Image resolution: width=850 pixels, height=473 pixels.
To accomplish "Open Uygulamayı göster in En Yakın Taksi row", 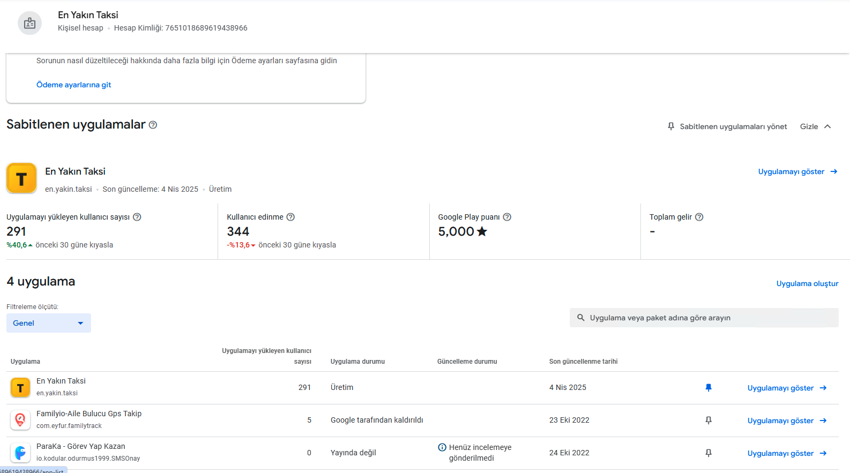I will [x=787, y=388].
